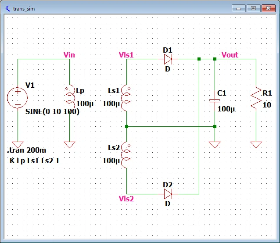Select the R1 resistor symbol
Viewport: 280px width, 243px height.
point(256,98)
